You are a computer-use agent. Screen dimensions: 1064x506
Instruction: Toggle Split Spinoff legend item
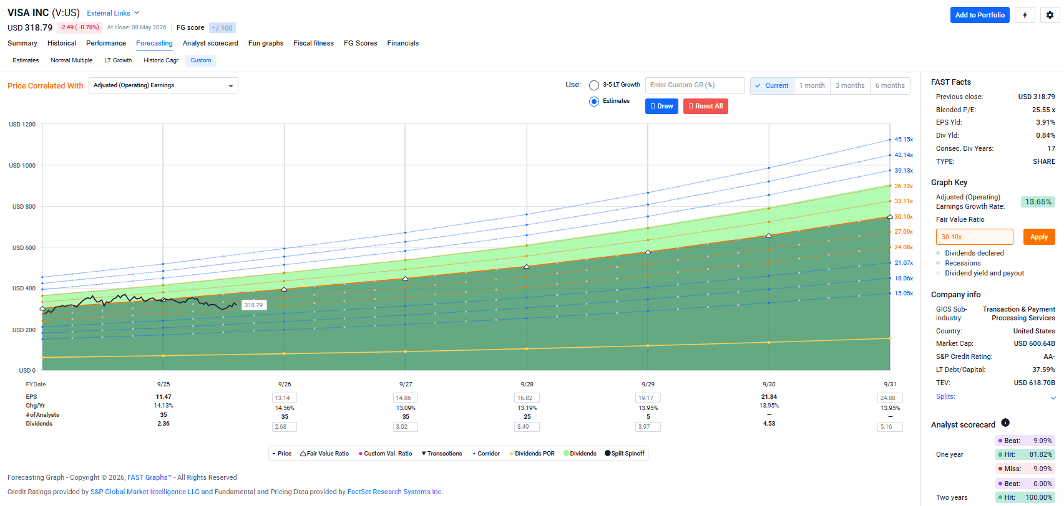[625, 454]
